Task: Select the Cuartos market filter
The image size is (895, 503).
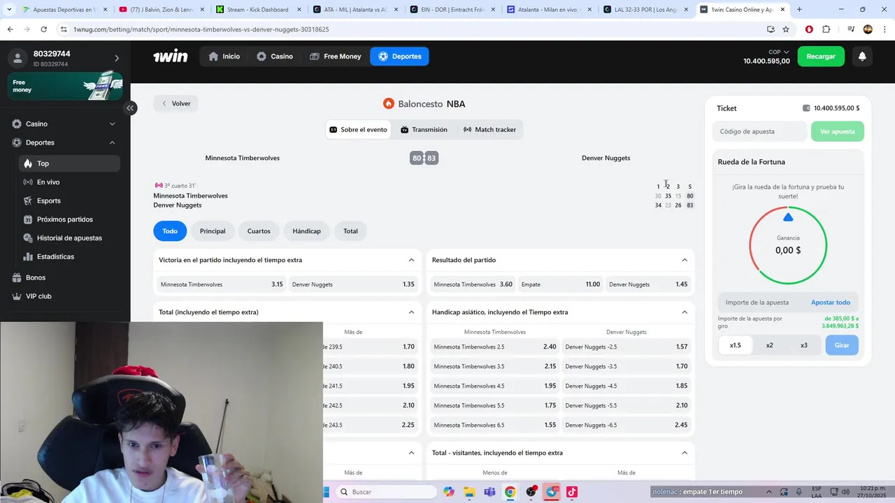Action: (259, 231)
